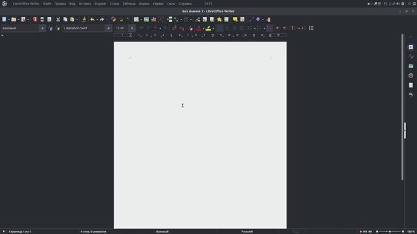Toggle Align Left
The image size is (417, 234).
coord(220,28)
